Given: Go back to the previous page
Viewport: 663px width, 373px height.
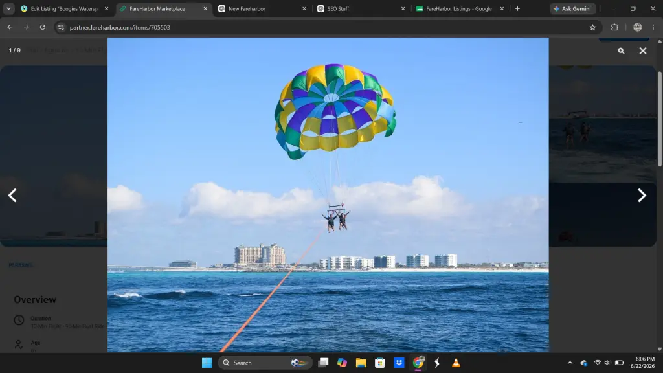Looking at the screenshot, I should (x=10, y=27).
